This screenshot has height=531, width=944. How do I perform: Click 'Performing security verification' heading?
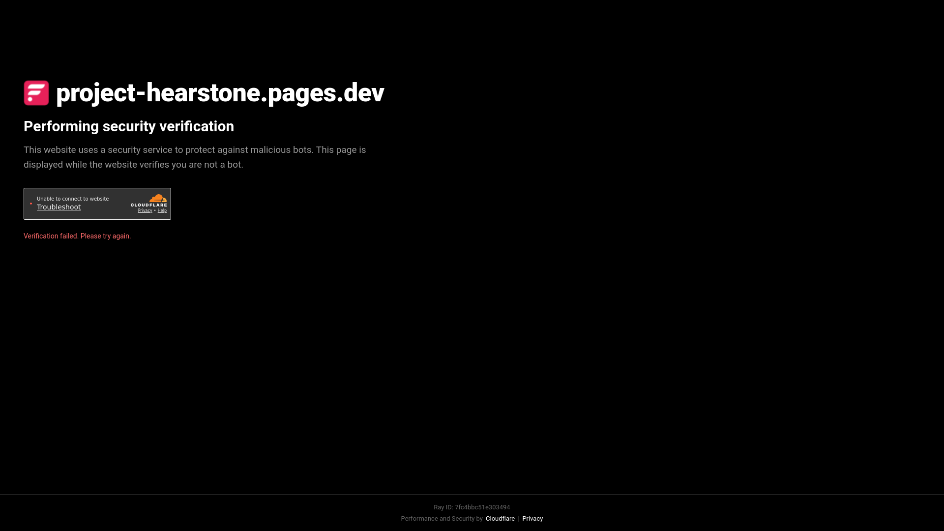pyautogui.click(x=129, y=126)
